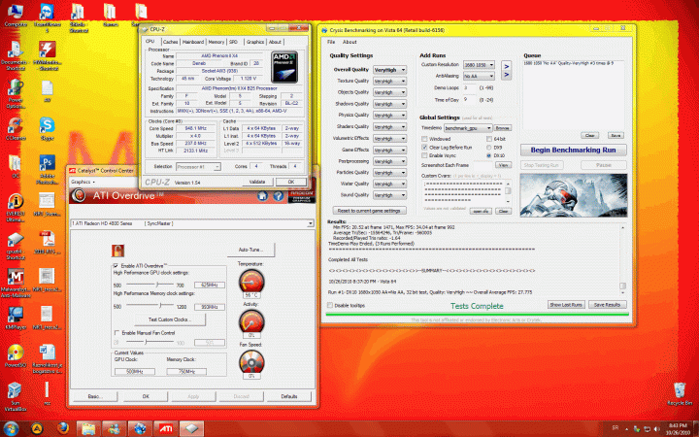Open the Recycle Bin
Image resolution: width=699 pixels, height=437 pixels.
680,393
